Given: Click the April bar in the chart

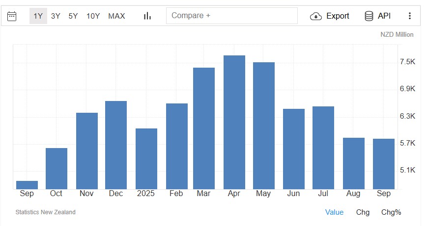Looking at the screenshot, I should point(234,123).
